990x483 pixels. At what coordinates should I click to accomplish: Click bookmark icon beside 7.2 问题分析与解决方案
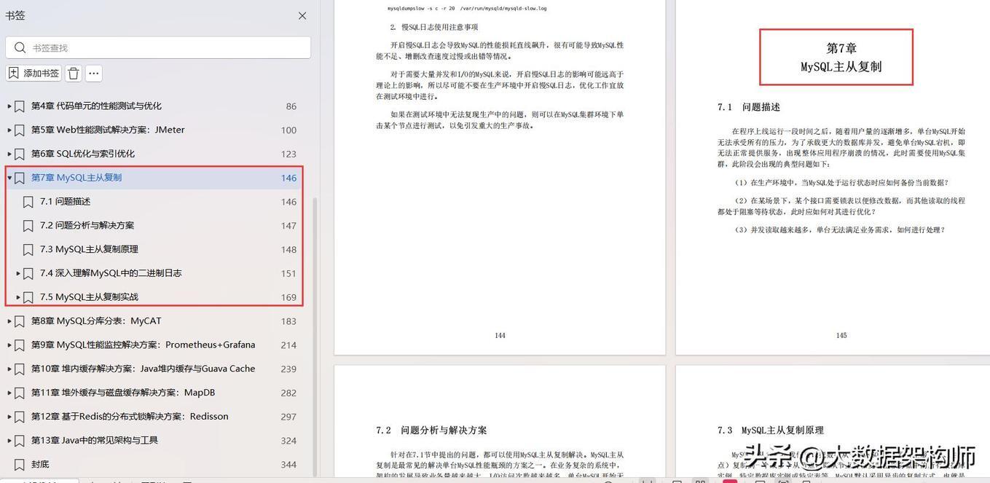28,226
